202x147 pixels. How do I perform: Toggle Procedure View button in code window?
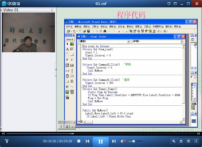(x=79, y=122)
